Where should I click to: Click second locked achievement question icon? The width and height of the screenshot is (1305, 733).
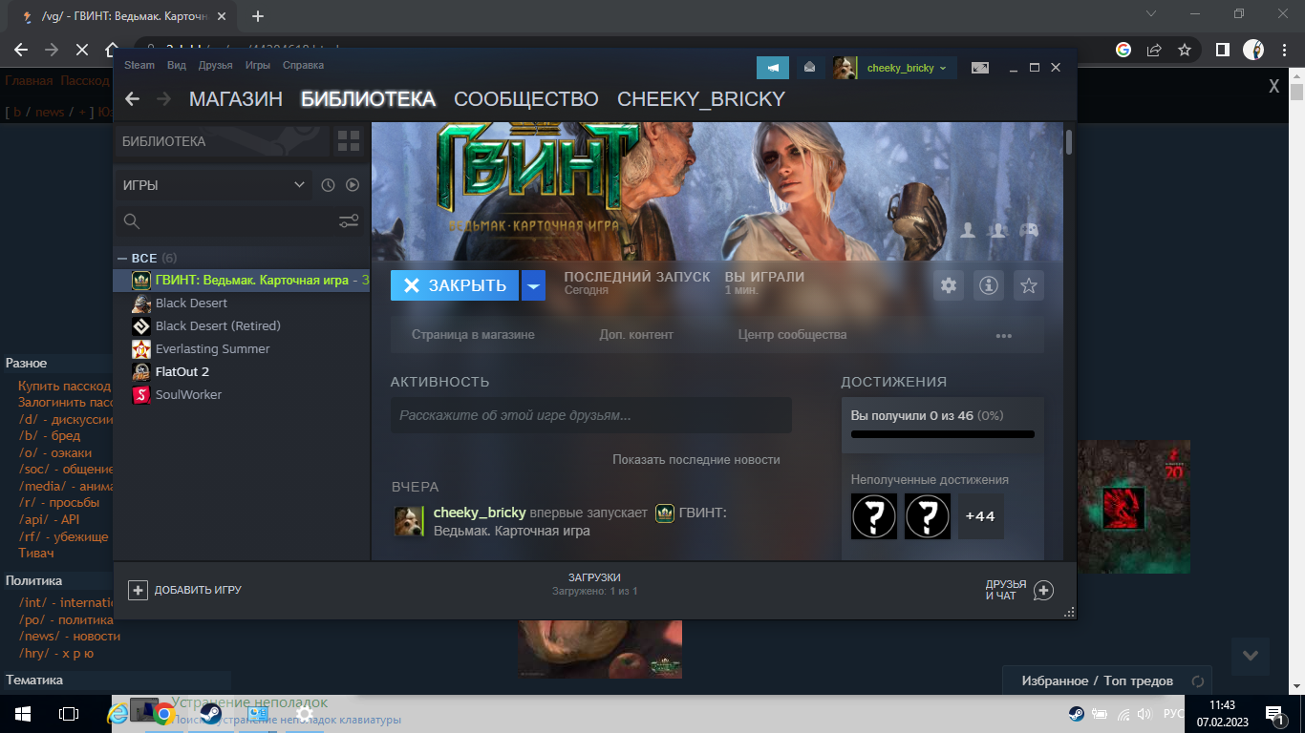click(928, 516)
